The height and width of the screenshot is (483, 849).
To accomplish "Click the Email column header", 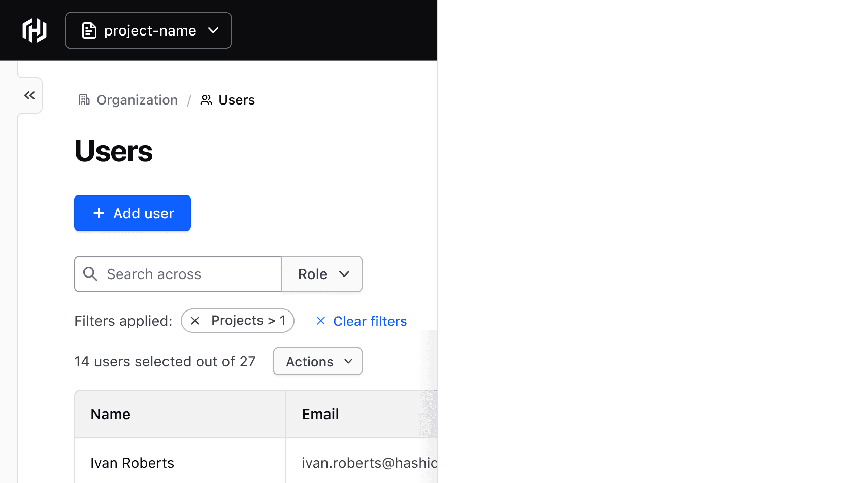I will pos(320,414).
